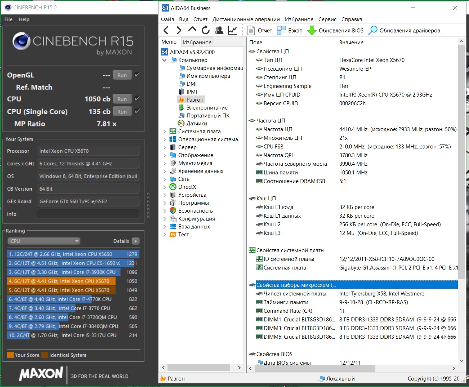Click the Info input field in Cinebench
469x387 pixels.
(88, 214)
